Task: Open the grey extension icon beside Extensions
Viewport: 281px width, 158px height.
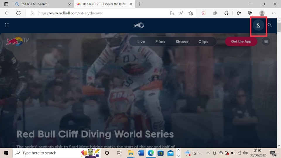Action: click(215, 13)
